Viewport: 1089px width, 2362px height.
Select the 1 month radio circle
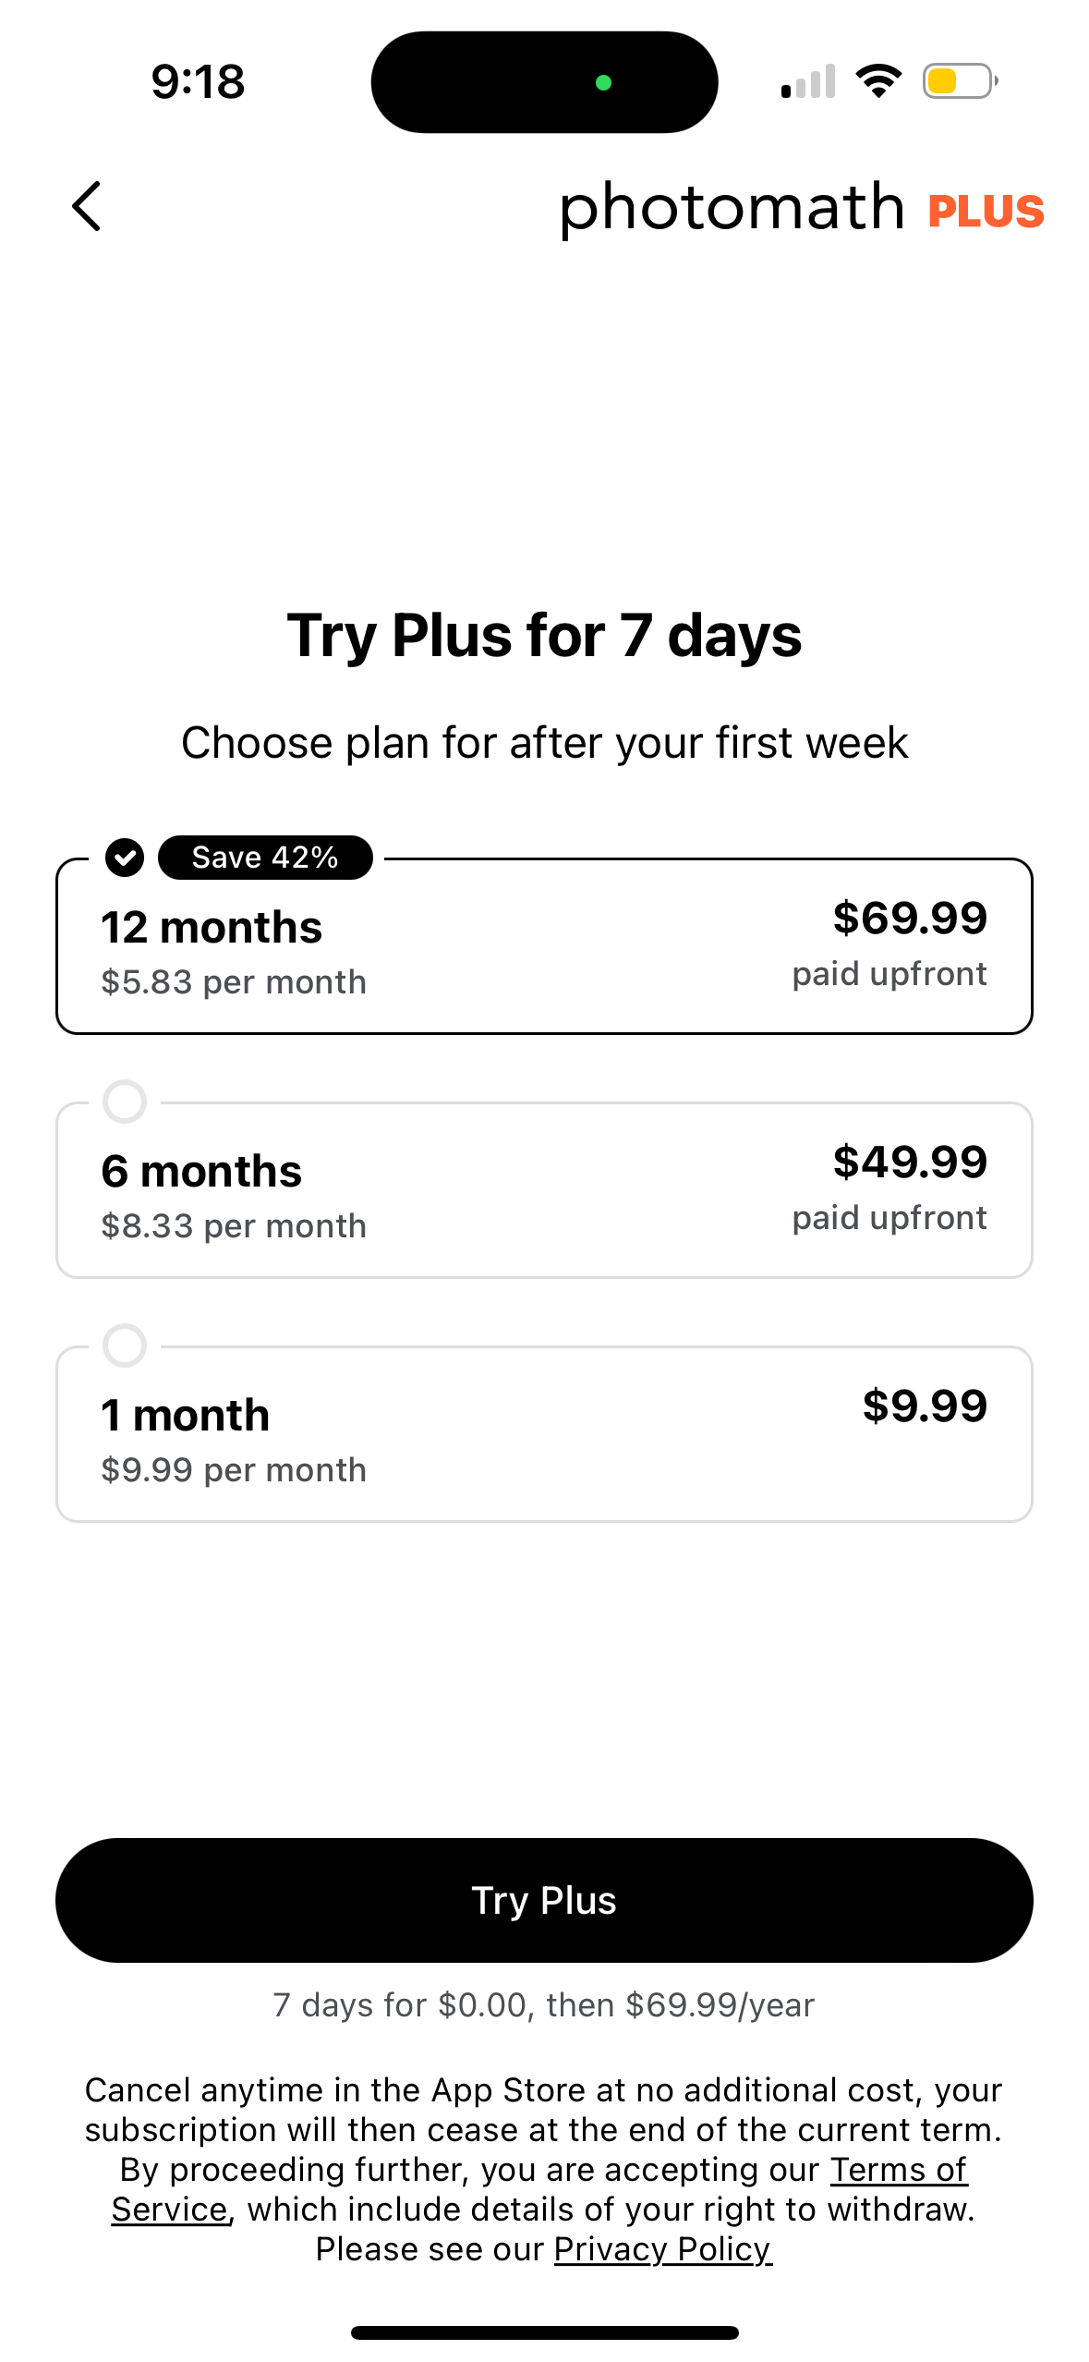click(125, 1345)
